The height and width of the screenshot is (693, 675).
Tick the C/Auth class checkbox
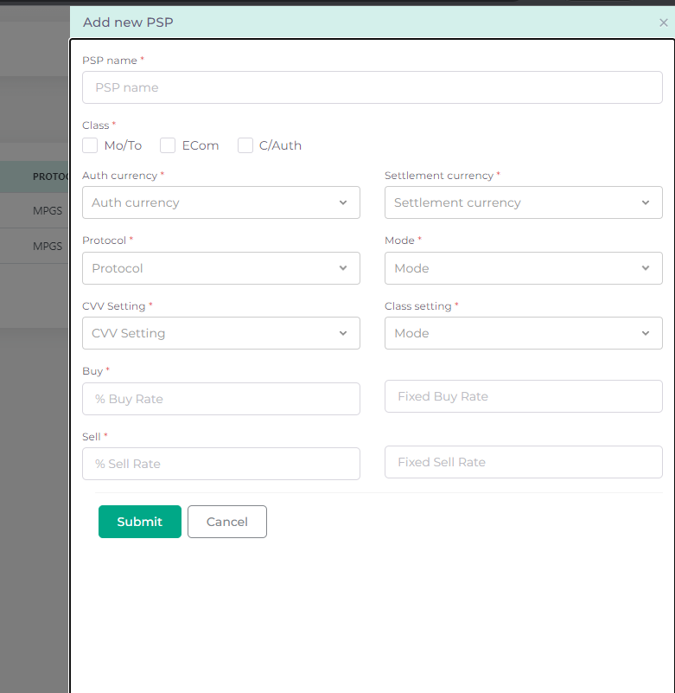[245, 145]
